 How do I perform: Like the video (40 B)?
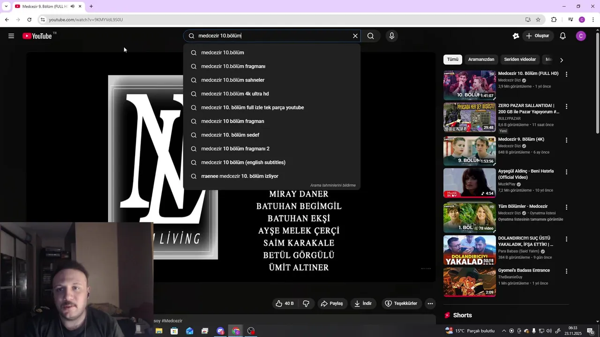pyautogui.click(x=285, y=303)
